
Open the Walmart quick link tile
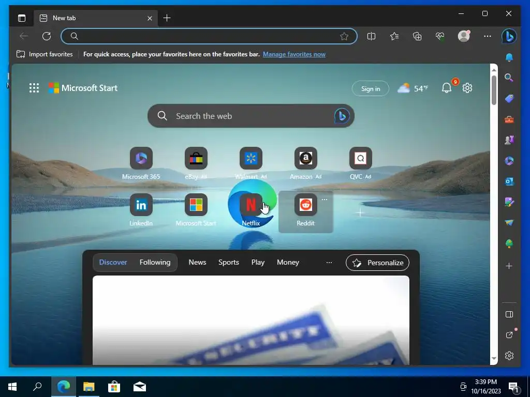tap(251, 163)
